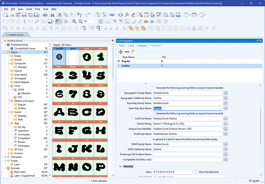This screenshot has height=184, width=265.
Task: Collapse the Troubleshooting tree node
Action: (5, 45)
